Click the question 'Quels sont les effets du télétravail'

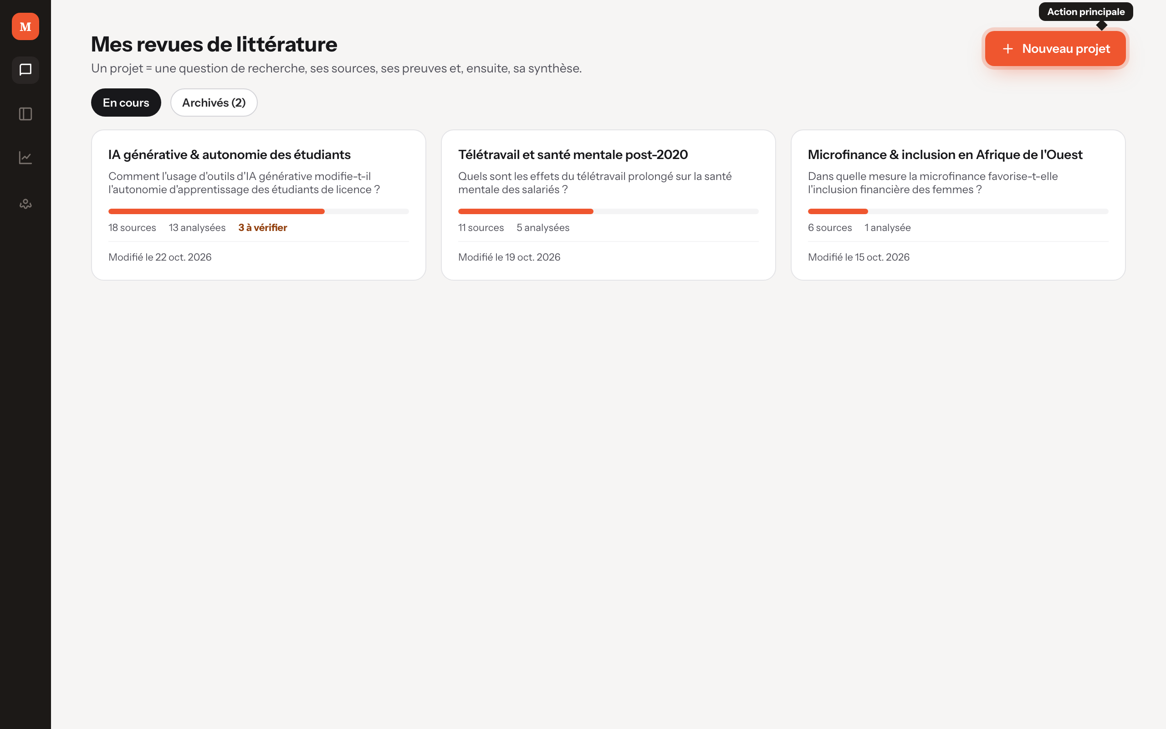click(x=595, y=183)
